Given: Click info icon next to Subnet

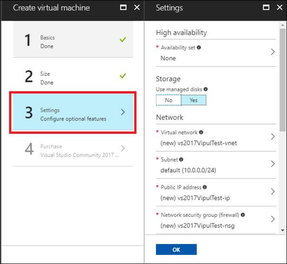Looking at the screenshot, I should (181, 159).
